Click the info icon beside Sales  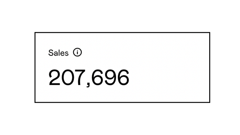pyautogui.click(x=77, y=52)
